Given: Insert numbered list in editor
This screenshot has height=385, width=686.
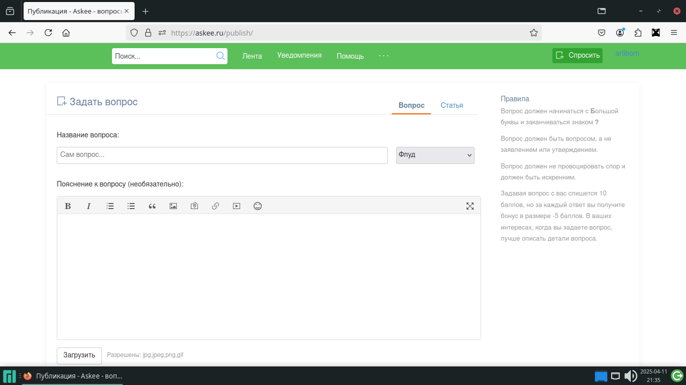Looking at the screenshot, I should click(110, 206).
